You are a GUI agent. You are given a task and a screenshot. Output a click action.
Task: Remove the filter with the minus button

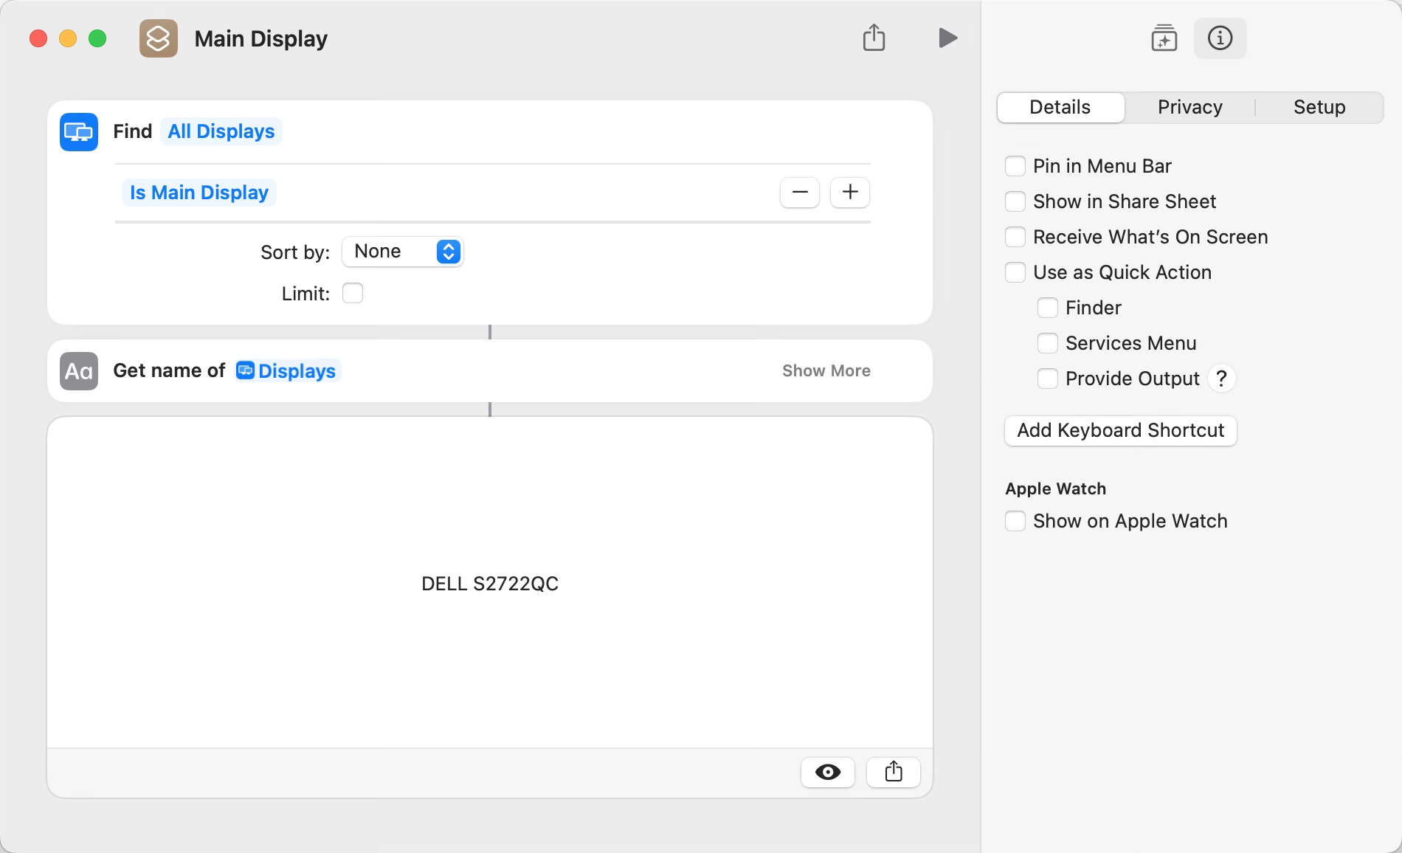(800, 193)
